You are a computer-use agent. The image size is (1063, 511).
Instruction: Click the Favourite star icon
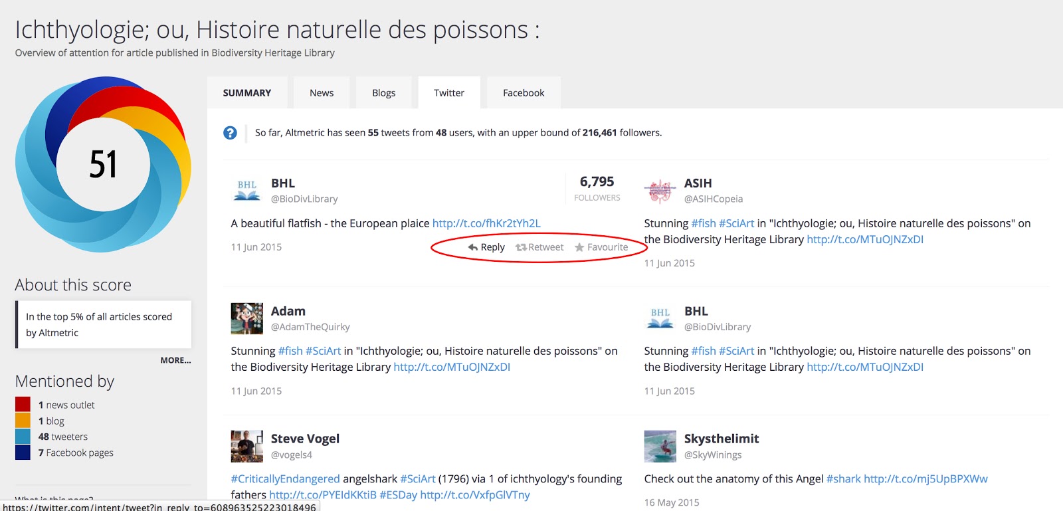(x=579, y=247)
